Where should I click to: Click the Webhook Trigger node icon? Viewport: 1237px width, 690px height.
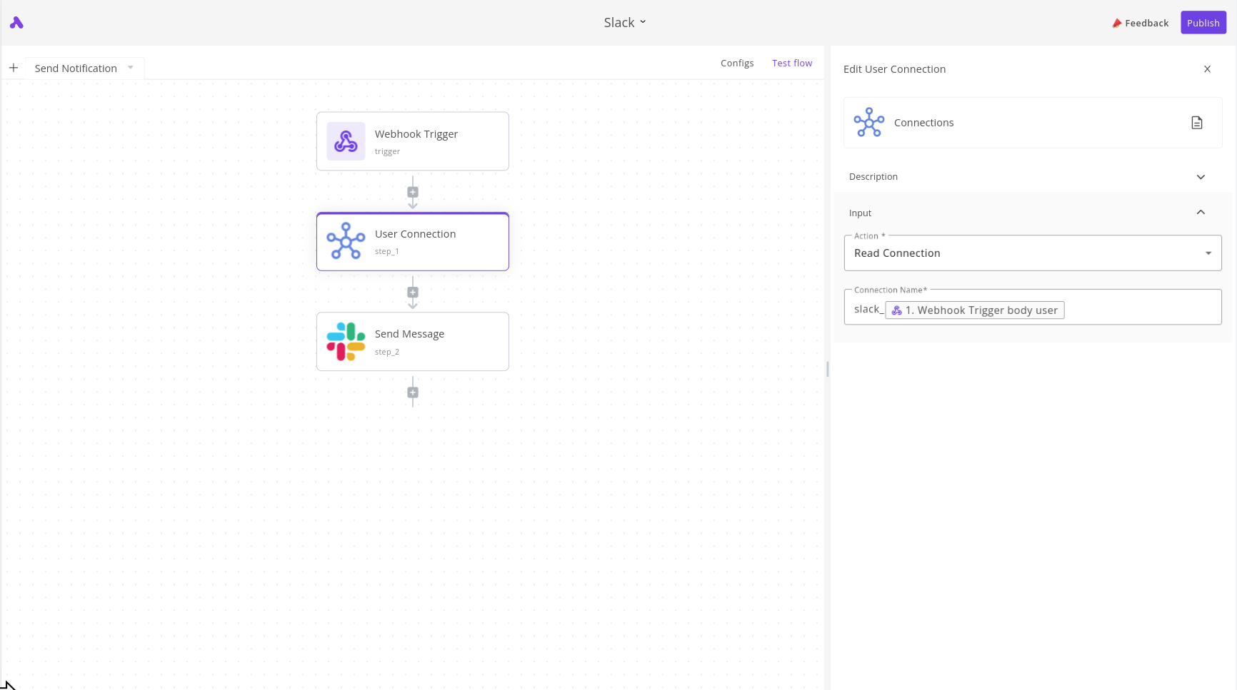pos(346,141)
